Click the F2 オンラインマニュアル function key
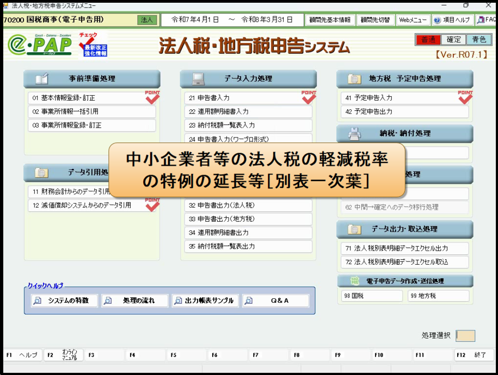The image size is (498, 375). tap(64, 355)
